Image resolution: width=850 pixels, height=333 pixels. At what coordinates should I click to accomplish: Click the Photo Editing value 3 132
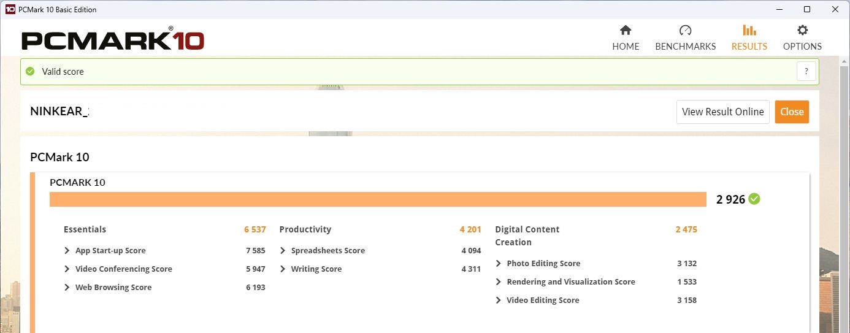[687, 264]
